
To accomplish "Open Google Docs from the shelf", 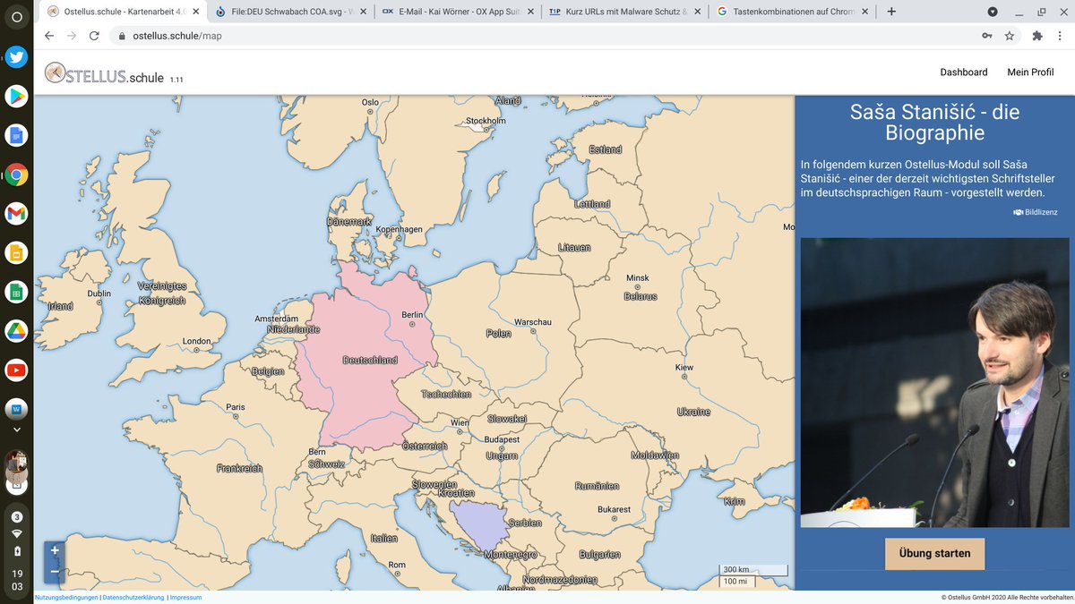I will pos(16,135).
